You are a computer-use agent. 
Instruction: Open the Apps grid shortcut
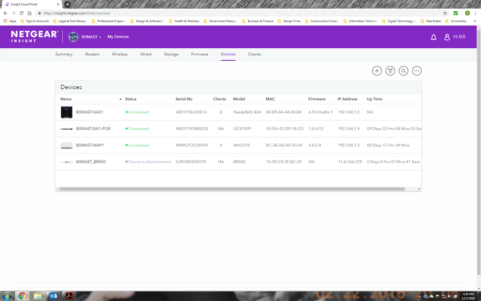[10, 21]
